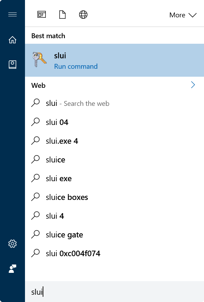This screenshot has height=302, width=204.
Task: Expand the Web results with the arrow chevron
Action: 193,85
